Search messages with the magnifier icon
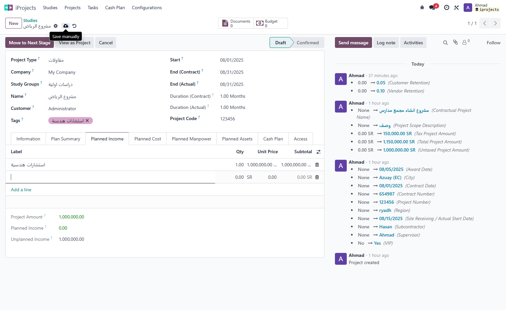The height and width of the screenshot is (310, 506). [x=446, y=43]
